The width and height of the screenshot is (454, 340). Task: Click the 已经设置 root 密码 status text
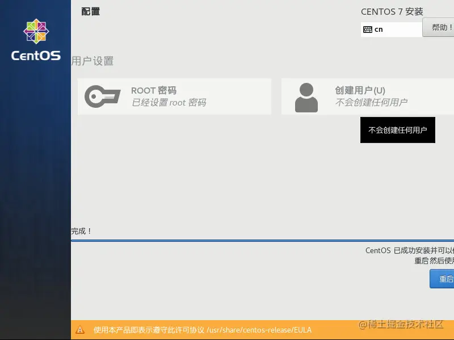(169, 103)
